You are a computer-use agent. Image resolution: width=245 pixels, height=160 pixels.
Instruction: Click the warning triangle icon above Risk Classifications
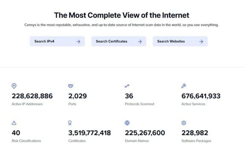14,123
